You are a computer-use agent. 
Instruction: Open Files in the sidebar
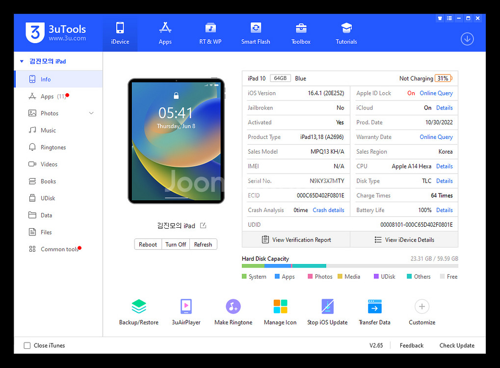tap(59, 232)
